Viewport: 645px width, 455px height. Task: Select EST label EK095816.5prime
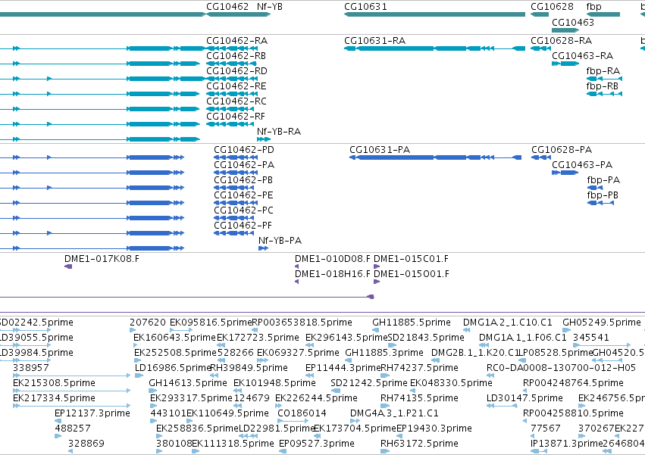[211, 323]
